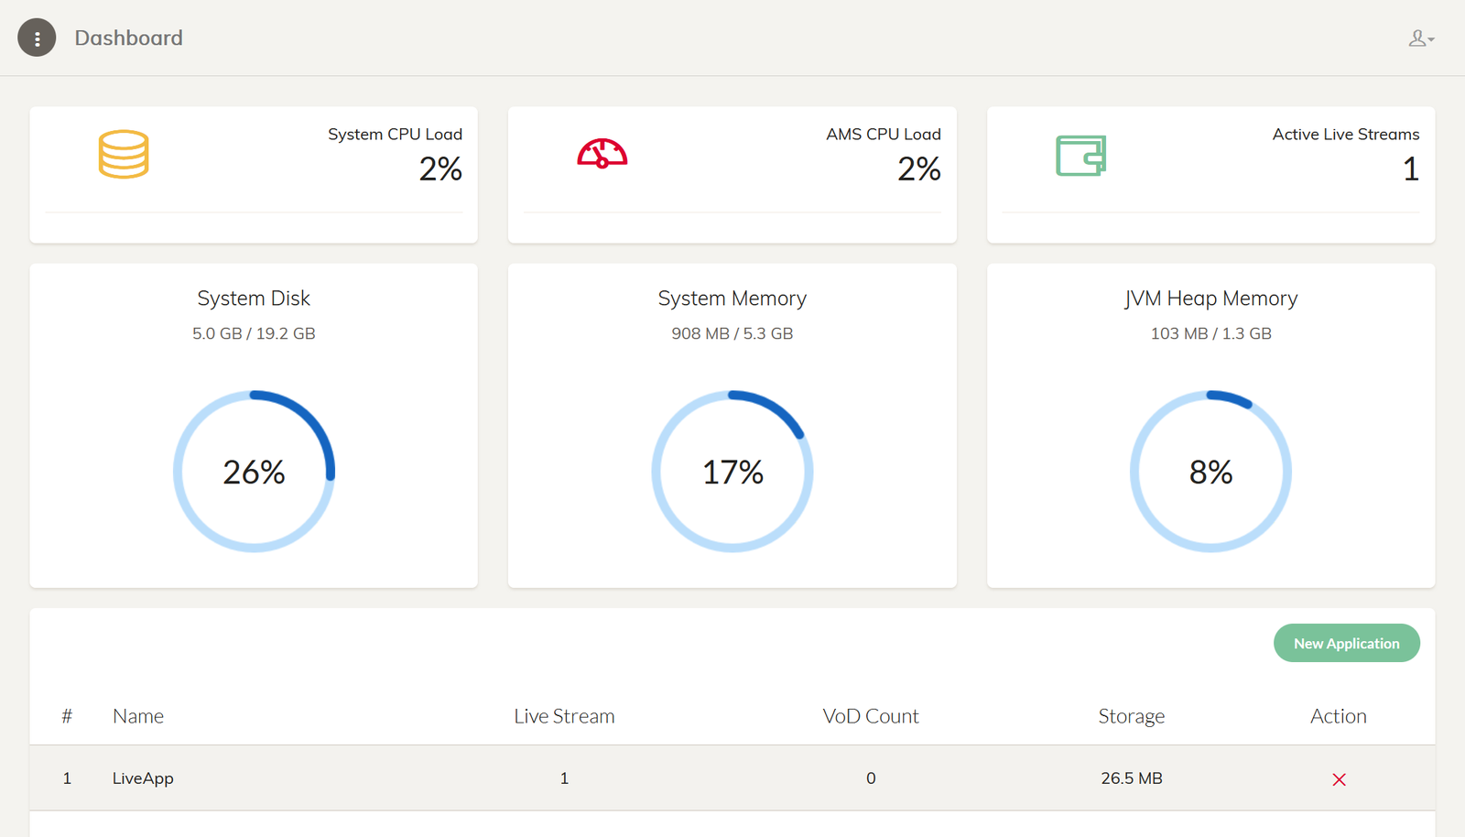Click the Dashboard page title

point(128,38)
